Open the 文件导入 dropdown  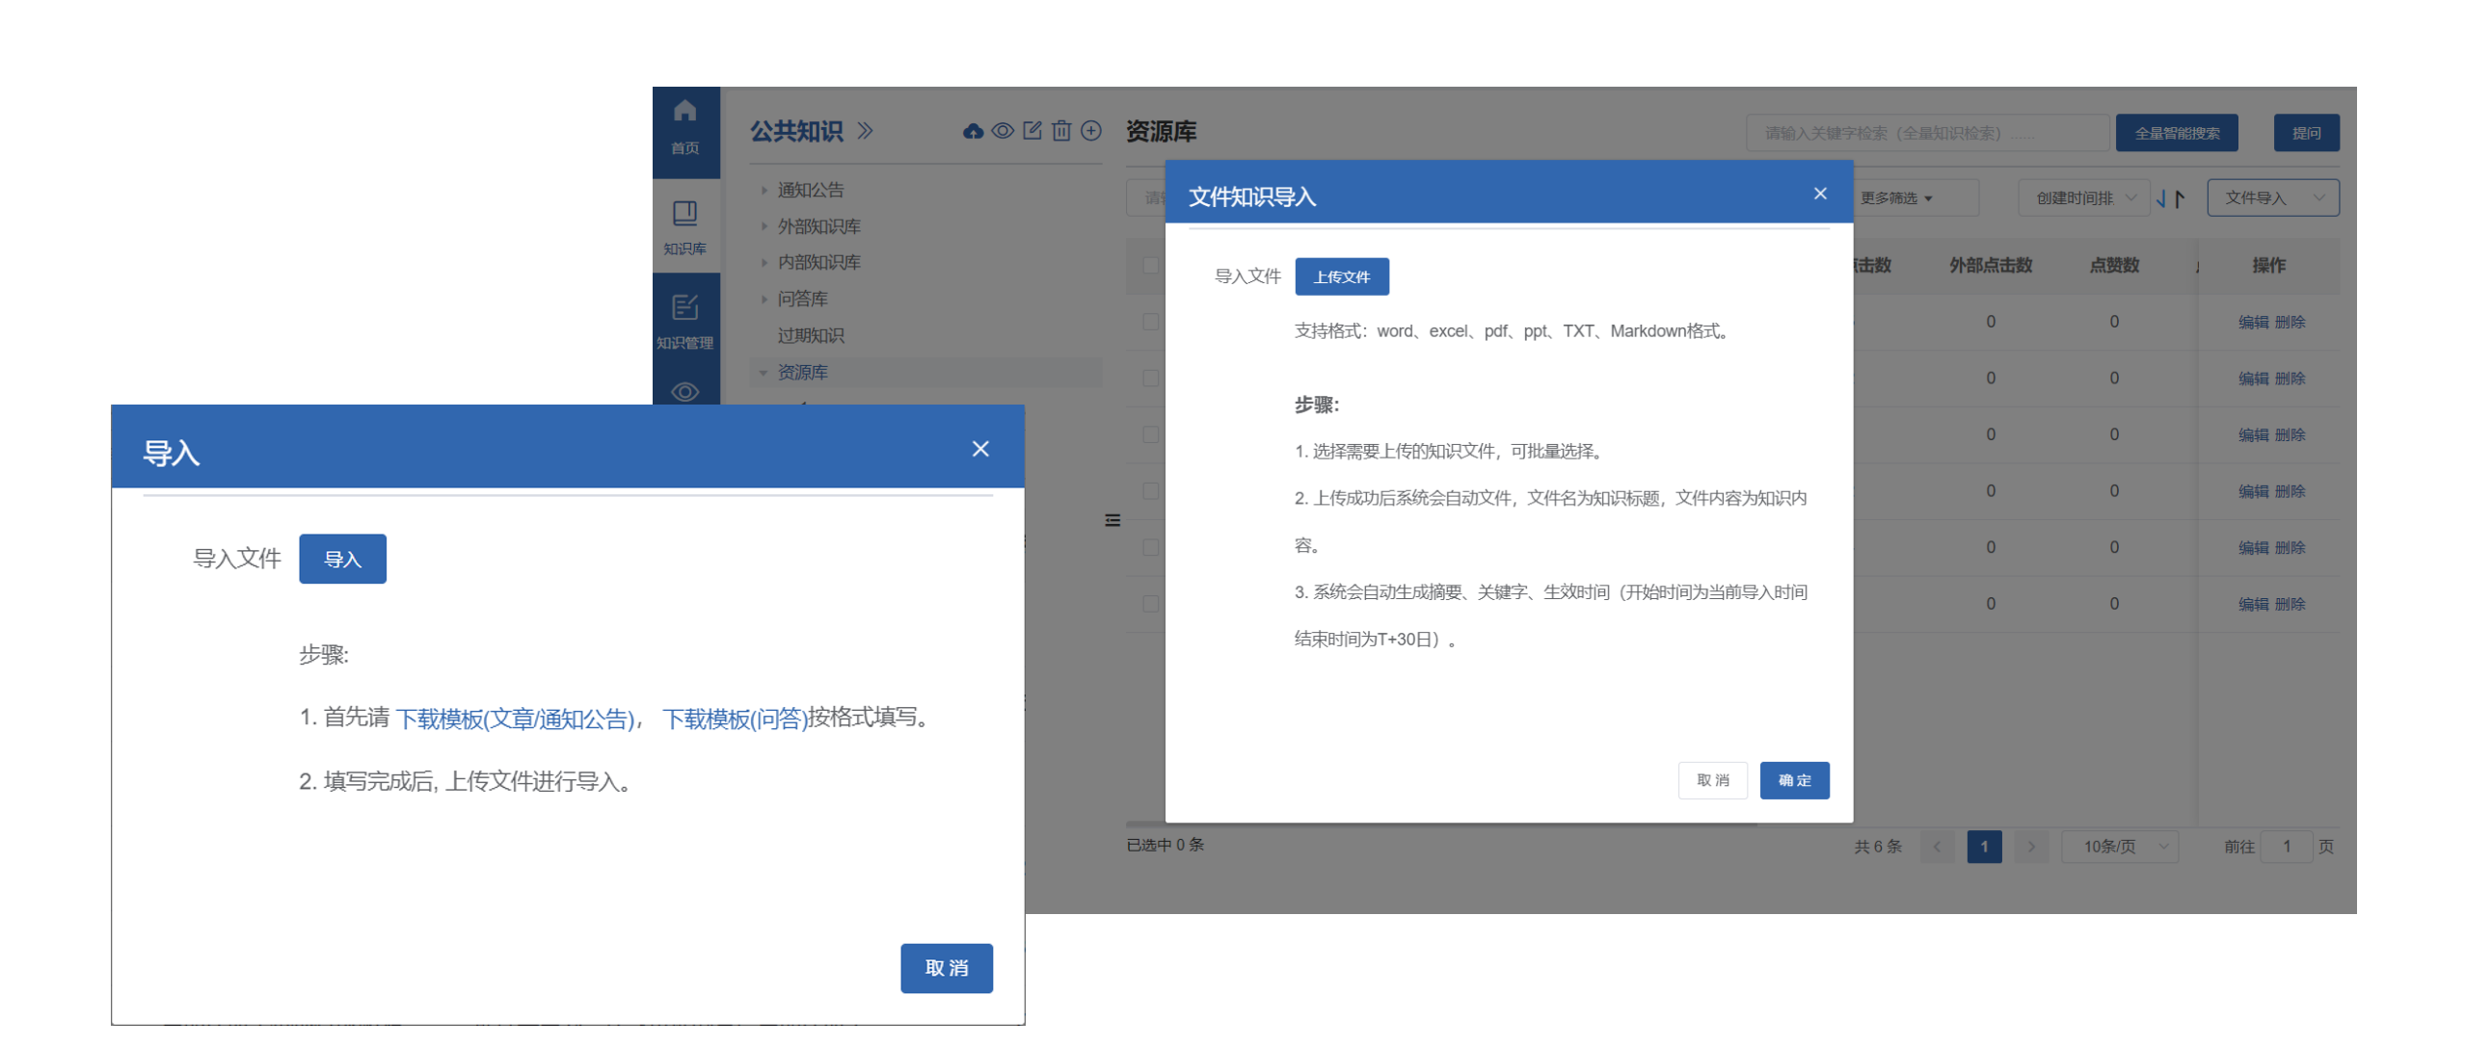coord(2272,198)
